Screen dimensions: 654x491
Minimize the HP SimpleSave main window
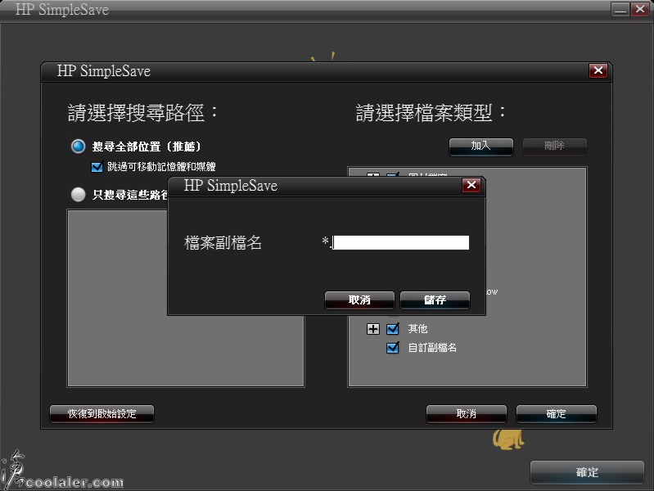tap(620, 10)
